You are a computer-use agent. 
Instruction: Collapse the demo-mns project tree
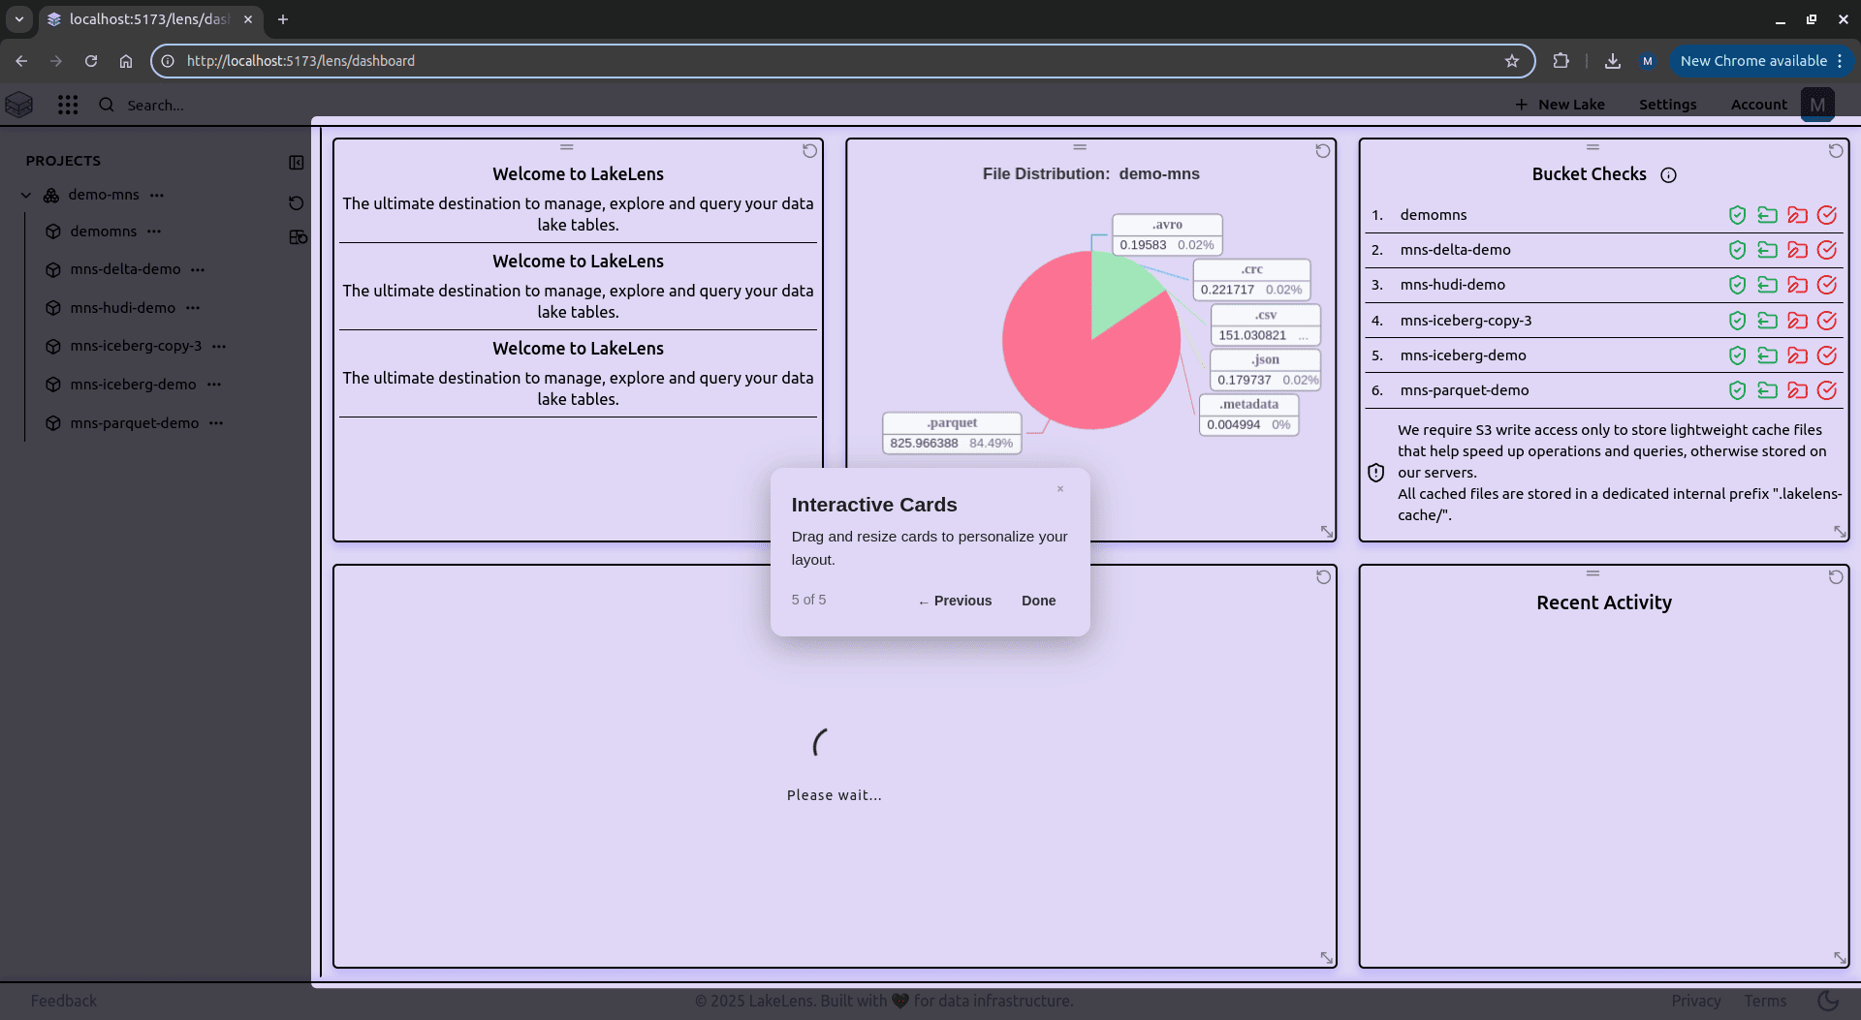[x=26, y=196]
